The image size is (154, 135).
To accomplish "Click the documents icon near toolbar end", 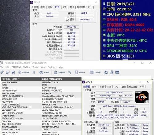I will tap(111, 72).
